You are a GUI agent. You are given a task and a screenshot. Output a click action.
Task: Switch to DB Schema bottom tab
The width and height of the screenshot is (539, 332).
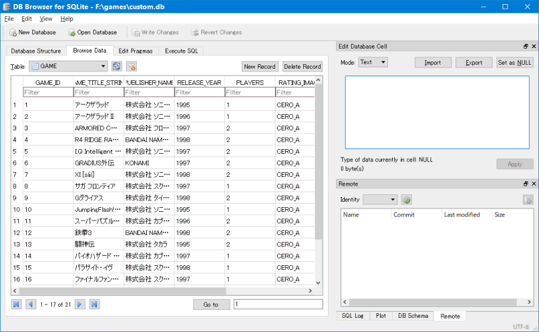coord(413,316)
